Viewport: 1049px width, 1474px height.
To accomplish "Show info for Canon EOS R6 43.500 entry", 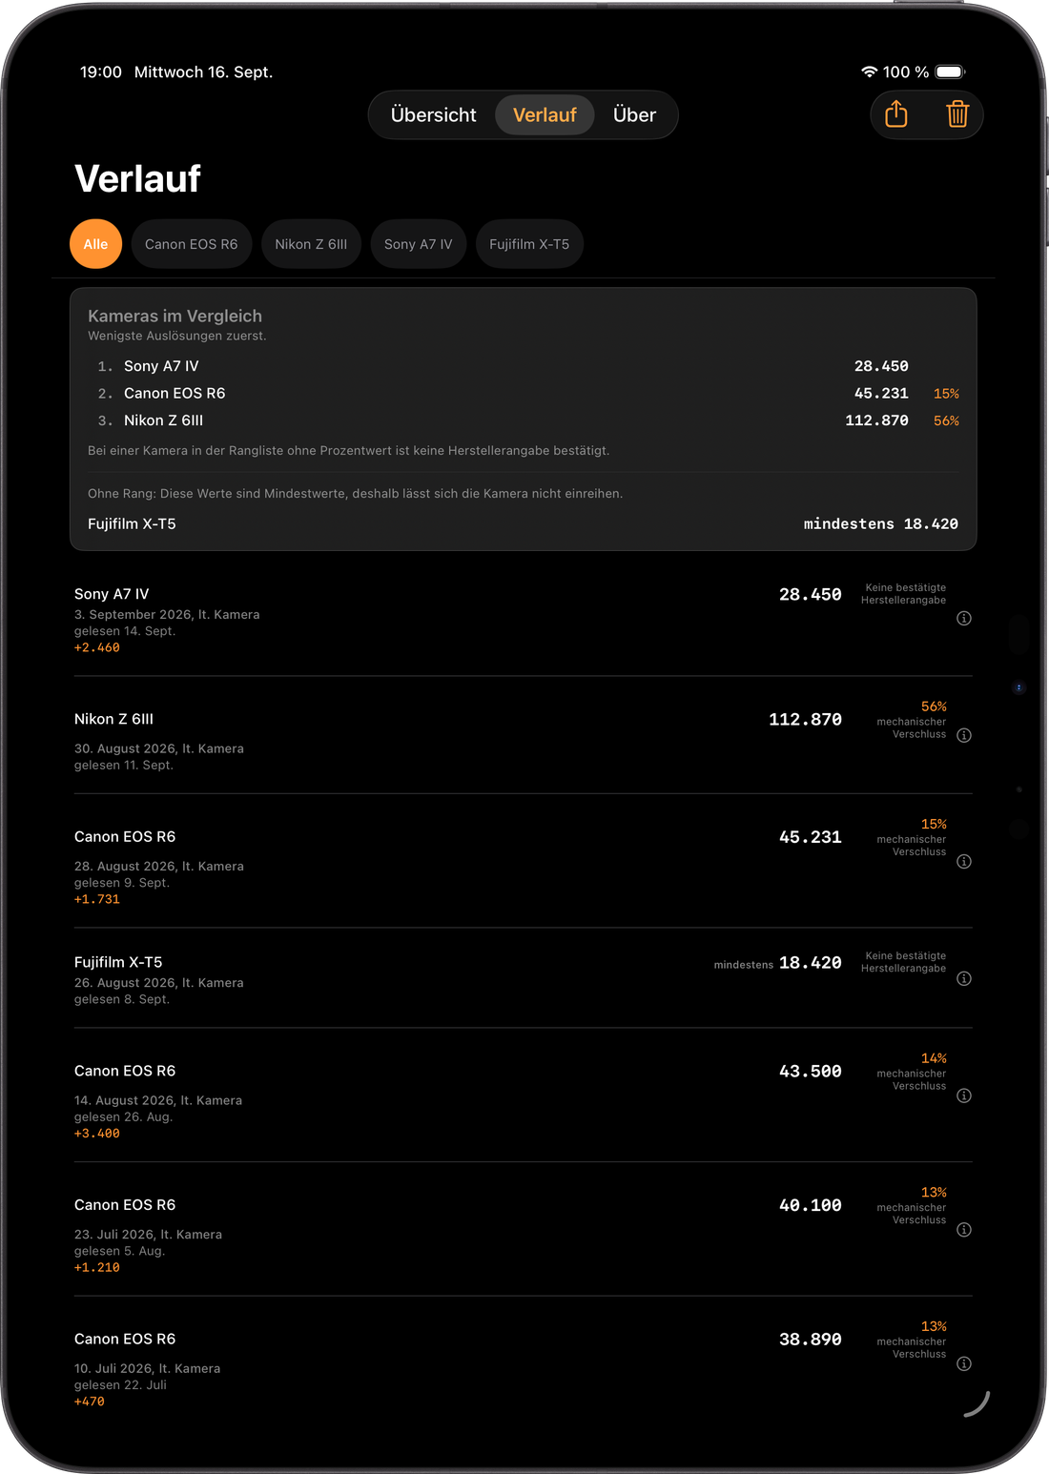I will [964, 1095].
